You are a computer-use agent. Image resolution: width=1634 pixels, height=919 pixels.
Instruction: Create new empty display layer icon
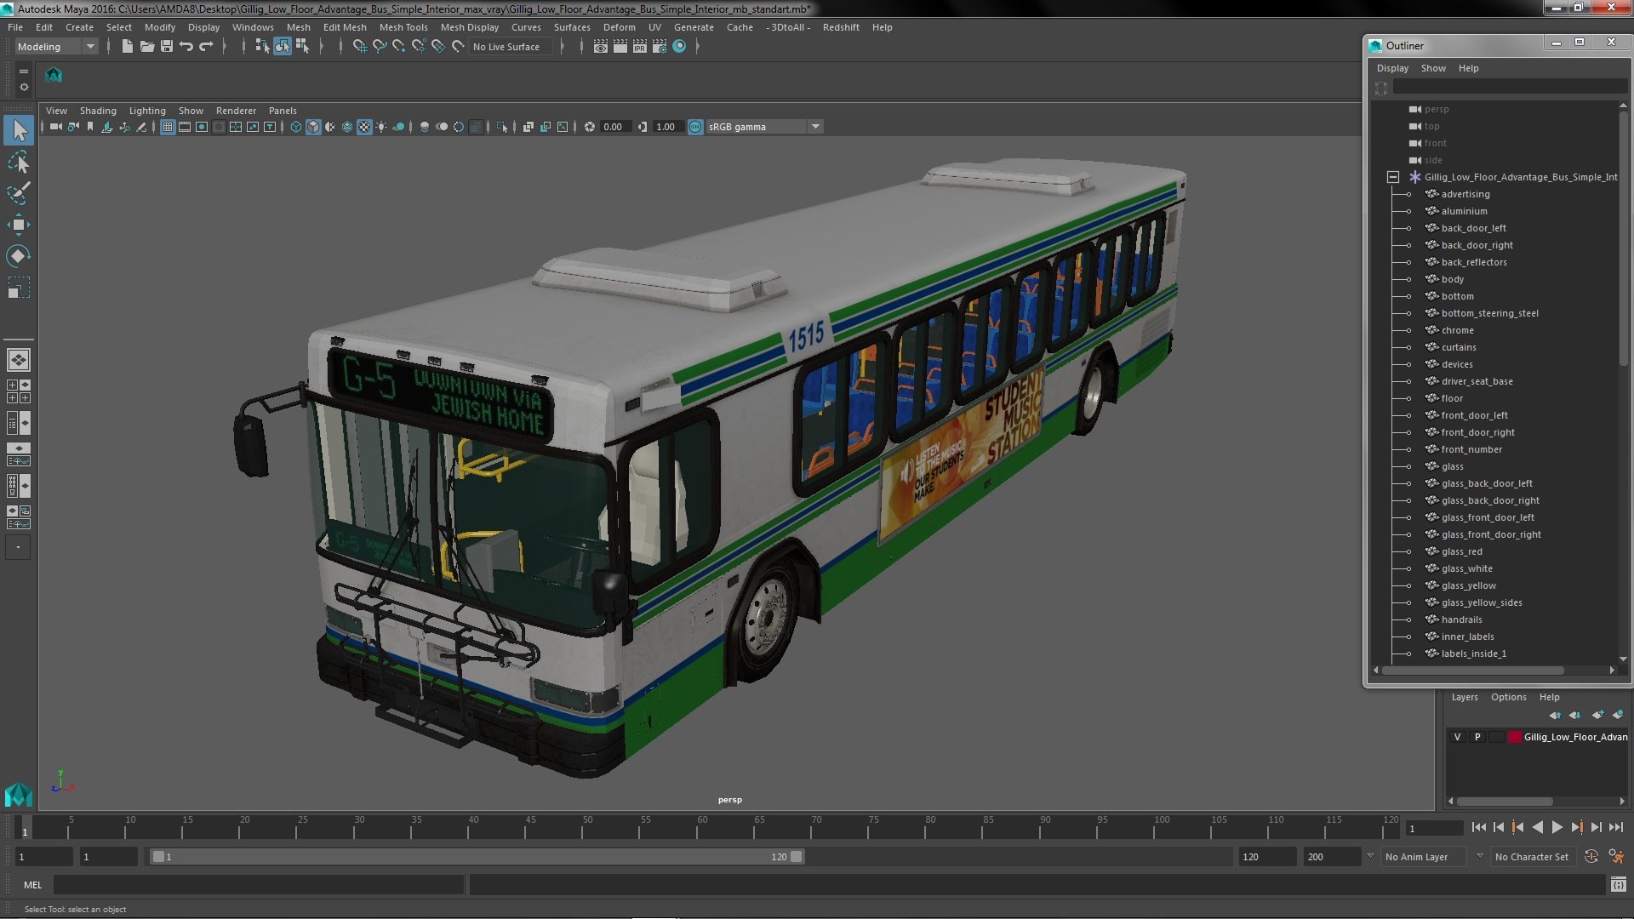(1597, 715)
